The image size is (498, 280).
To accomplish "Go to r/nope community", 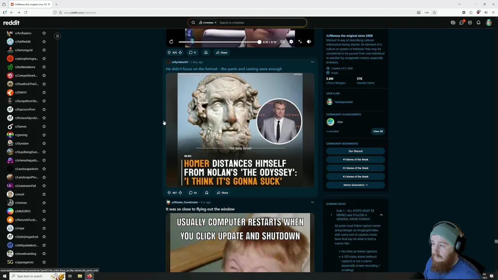I will [19, 228].
